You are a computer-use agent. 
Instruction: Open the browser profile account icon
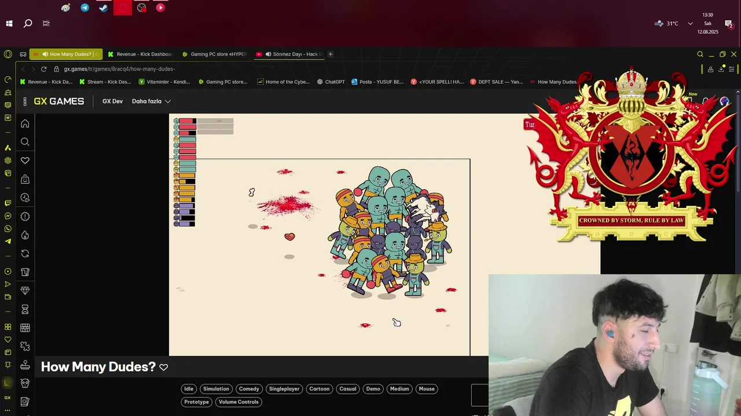point(710,69)
